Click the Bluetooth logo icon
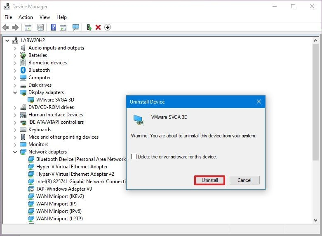Viewport: 322px width, 236px height. coord(23,70)
